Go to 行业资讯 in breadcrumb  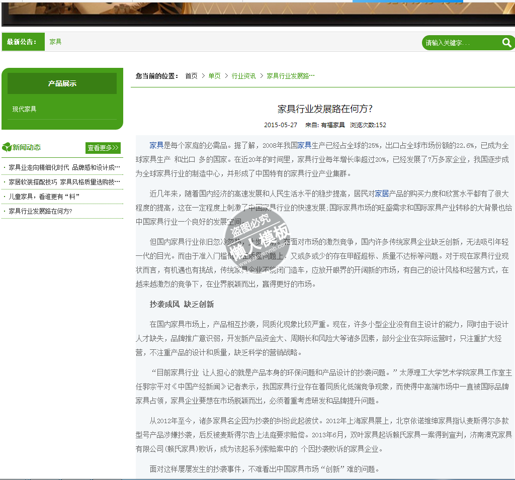243,76
